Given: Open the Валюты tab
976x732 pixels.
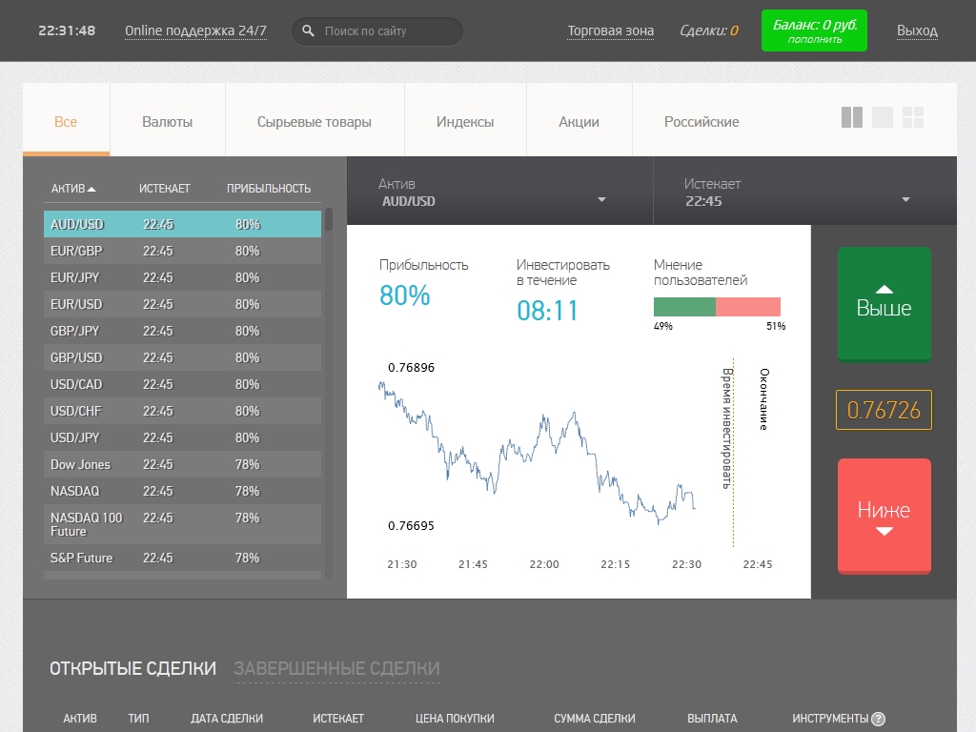Looking at the screenshot, I should coord(167,122).
